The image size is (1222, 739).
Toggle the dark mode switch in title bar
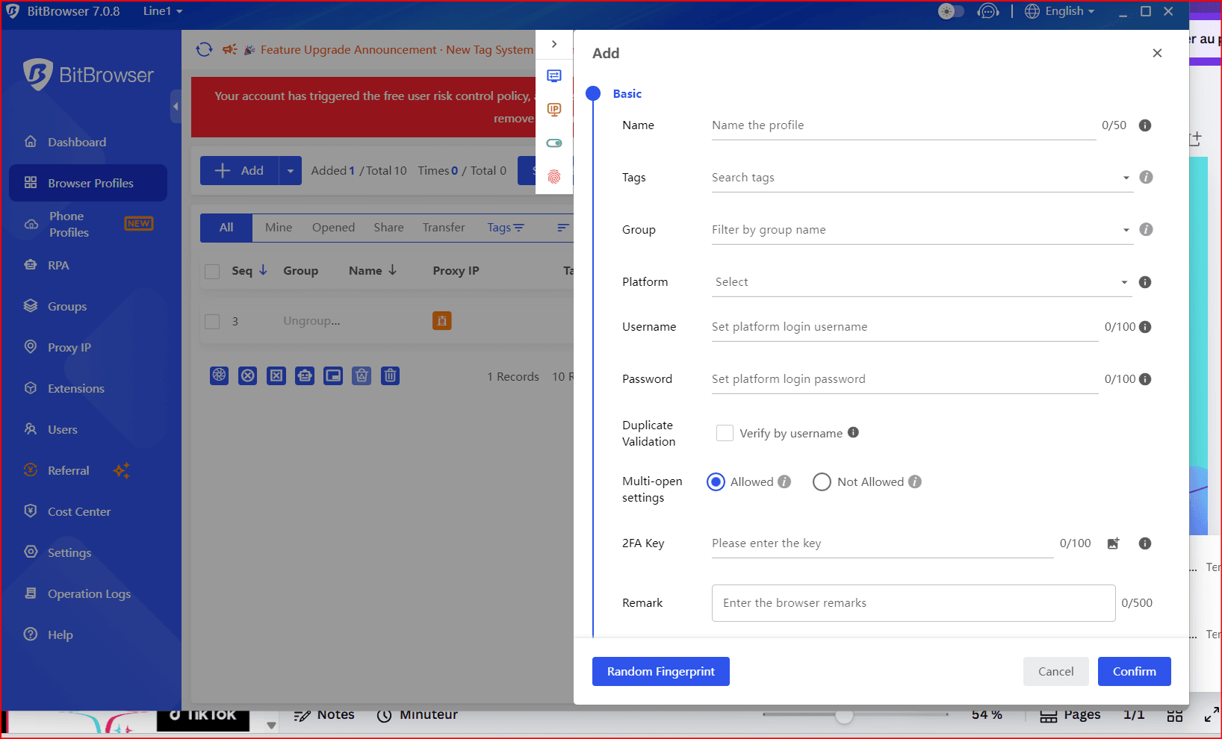coord(950,11)
